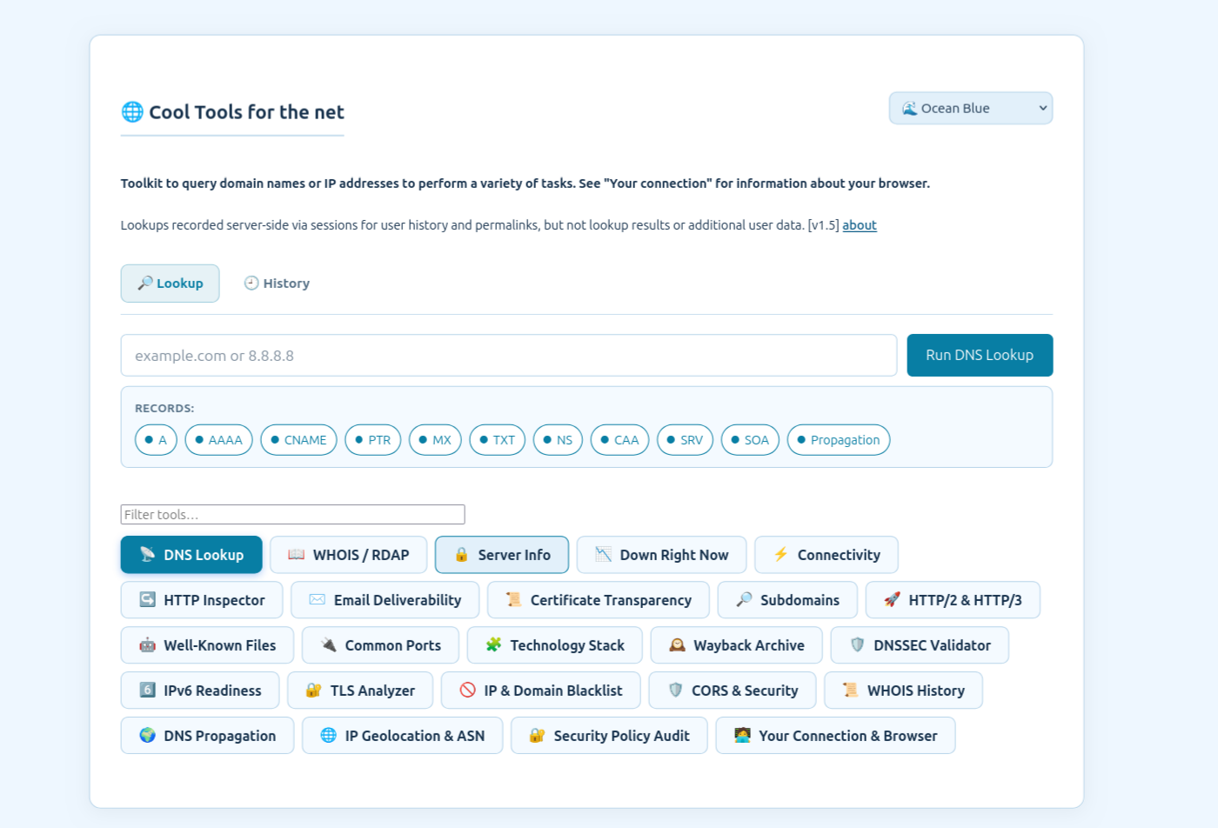The width and height of the screenshot is (1218, 828).
Task: Open the about link
Action: tap(860, 225)
